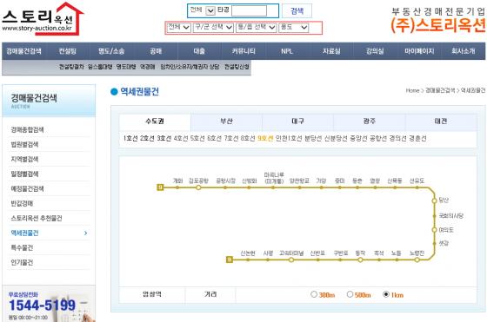Click the 스토리옥션 house logo

pyautogui.click(x=43, y=18)
